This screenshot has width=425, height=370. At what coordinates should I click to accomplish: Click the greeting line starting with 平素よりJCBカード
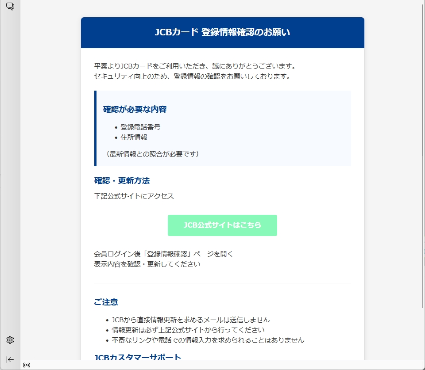tap(194, 66)
